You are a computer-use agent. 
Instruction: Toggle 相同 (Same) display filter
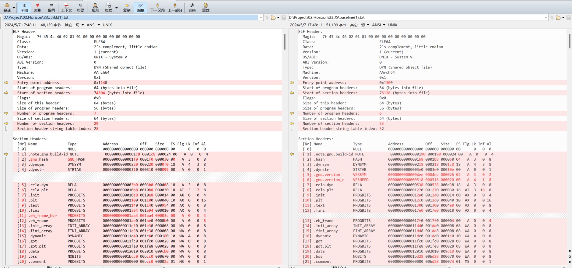pos(51,7)
